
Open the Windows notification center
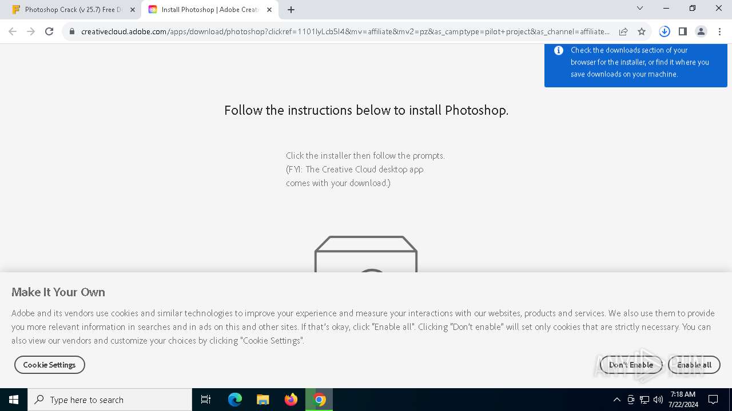click(713, 400)
